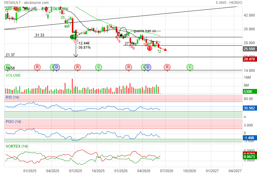
Task: Click the 14.000 price axis label
Action: click(x=249, y=71)
